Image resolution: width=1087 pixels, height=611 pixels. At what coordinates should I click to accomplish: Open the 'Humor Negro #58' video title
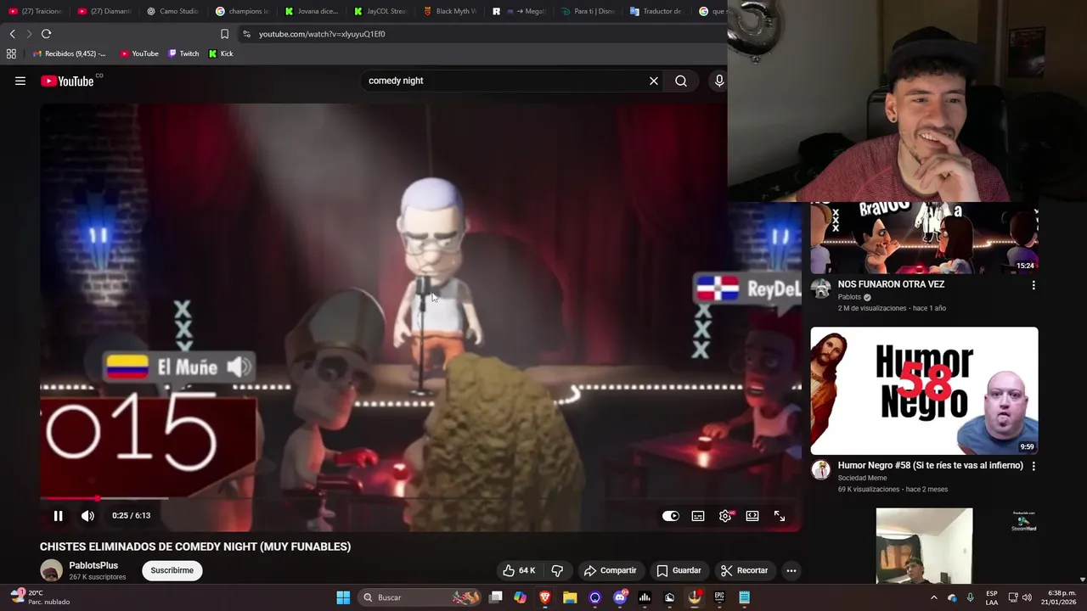click(x=930, y=465)
